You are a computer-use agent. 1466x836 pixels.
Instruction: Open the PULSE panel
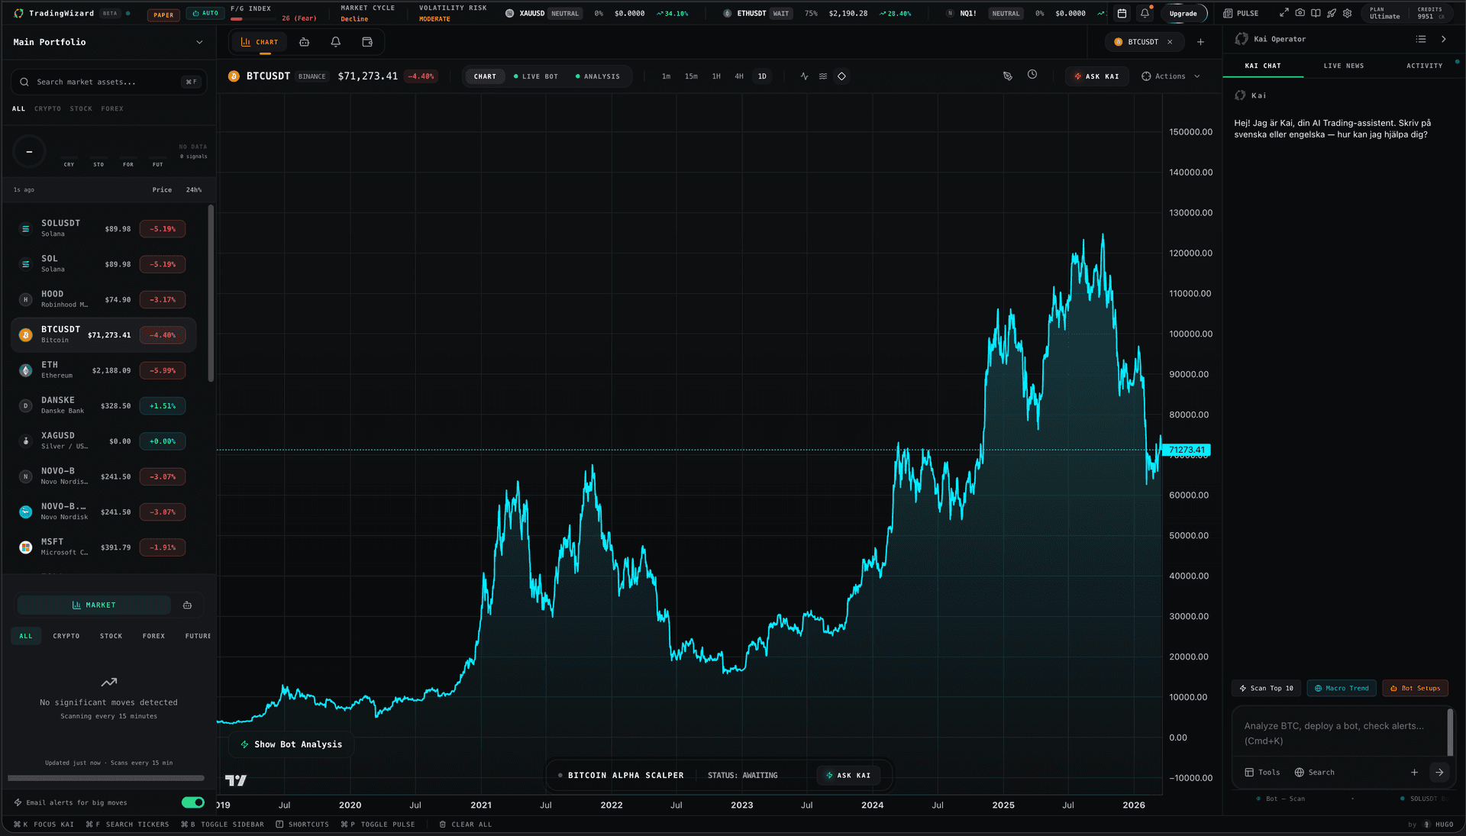click(x=1241, y=13)
